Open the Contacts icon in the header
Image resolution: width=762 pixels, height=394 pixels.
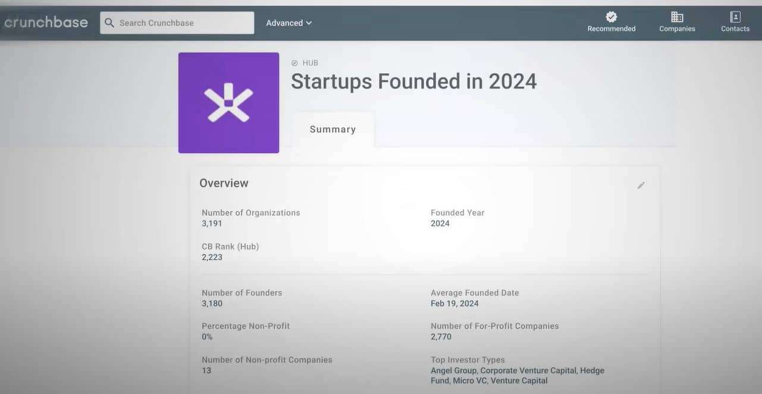tap(735, 17)
